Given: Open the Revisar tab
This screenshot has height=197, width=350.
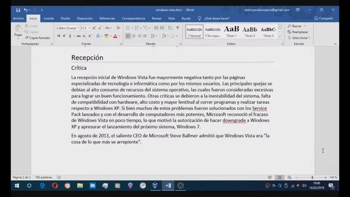Looking at the screenshot, I should pos(157,19).
